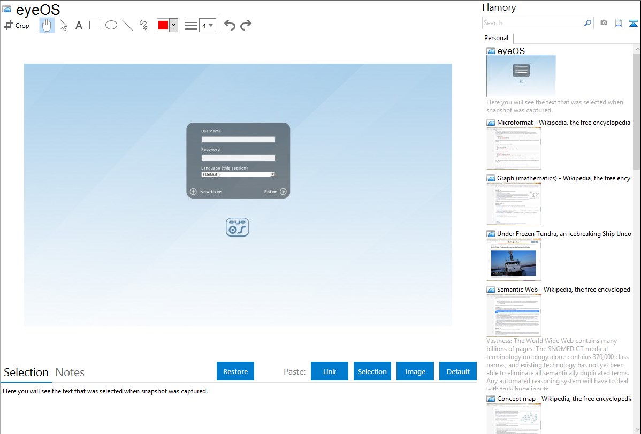Paste as Link
Image resolution: width=641 pixels, height=434 pixels.
330,371
